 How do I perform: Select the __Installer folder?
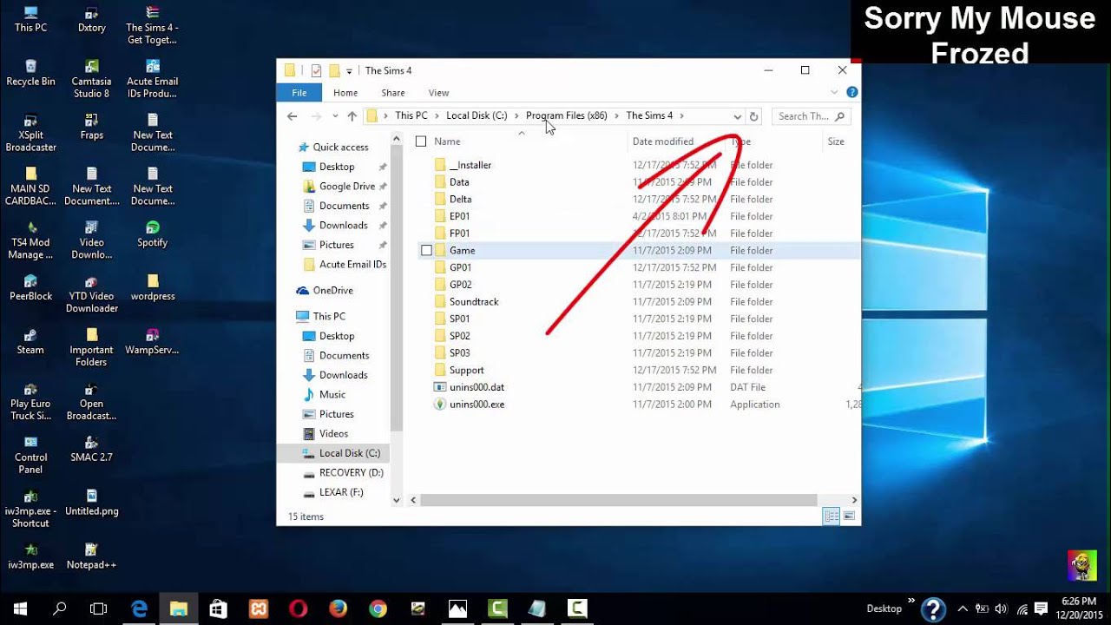point(470,165)
